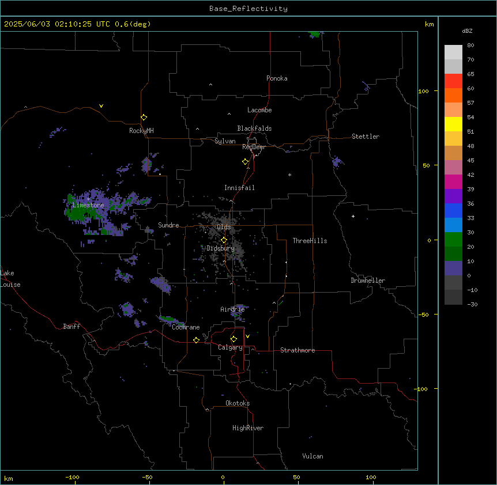
Task: Click yellow diamond marker near Cochrane
Action: (196, 340)
